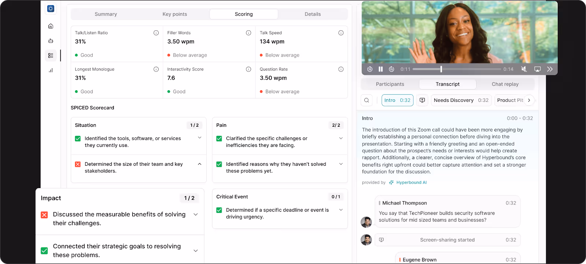586x264 pixels.
Task: Toggle the checkbox for Identified reasons why they haven't solved
Action: (219, 164)
